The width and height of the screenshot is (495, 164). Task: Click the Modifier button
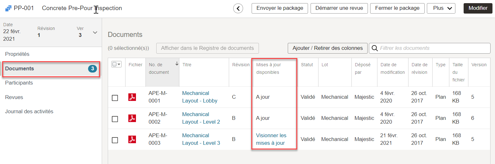click(x=478, y=9)
